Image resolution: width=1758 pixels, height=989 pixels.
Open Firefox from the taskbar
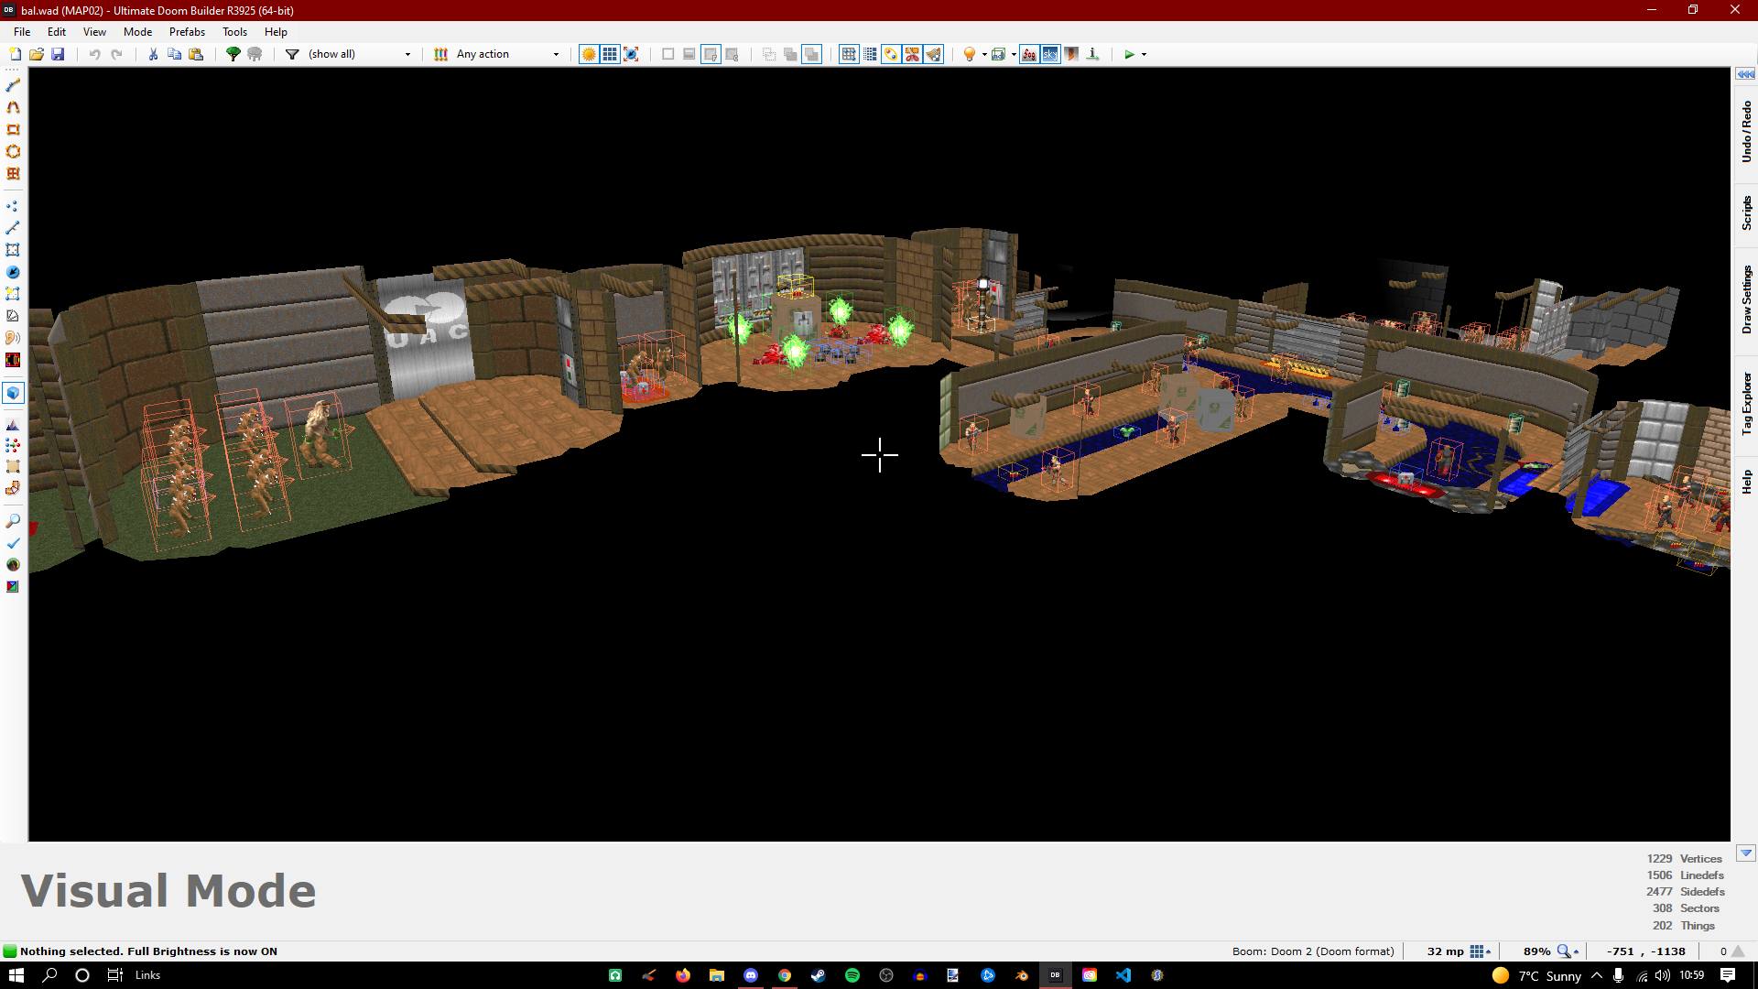point(683,975)
